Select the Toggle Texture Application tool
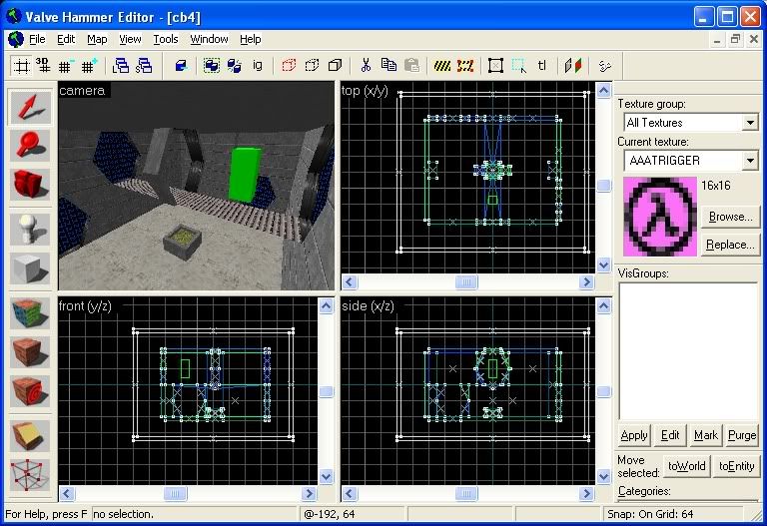Viewport: 767px width, 526px height. point(30,313)
